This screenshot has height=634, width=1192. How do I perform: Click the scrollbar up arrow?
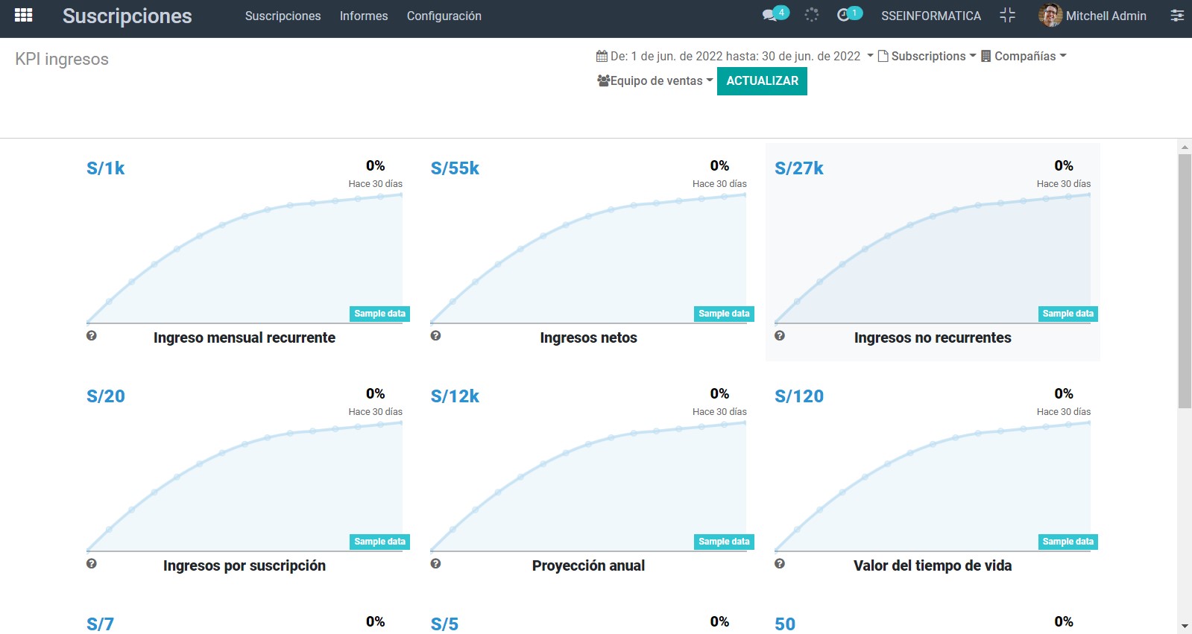tap(1185, 147)
